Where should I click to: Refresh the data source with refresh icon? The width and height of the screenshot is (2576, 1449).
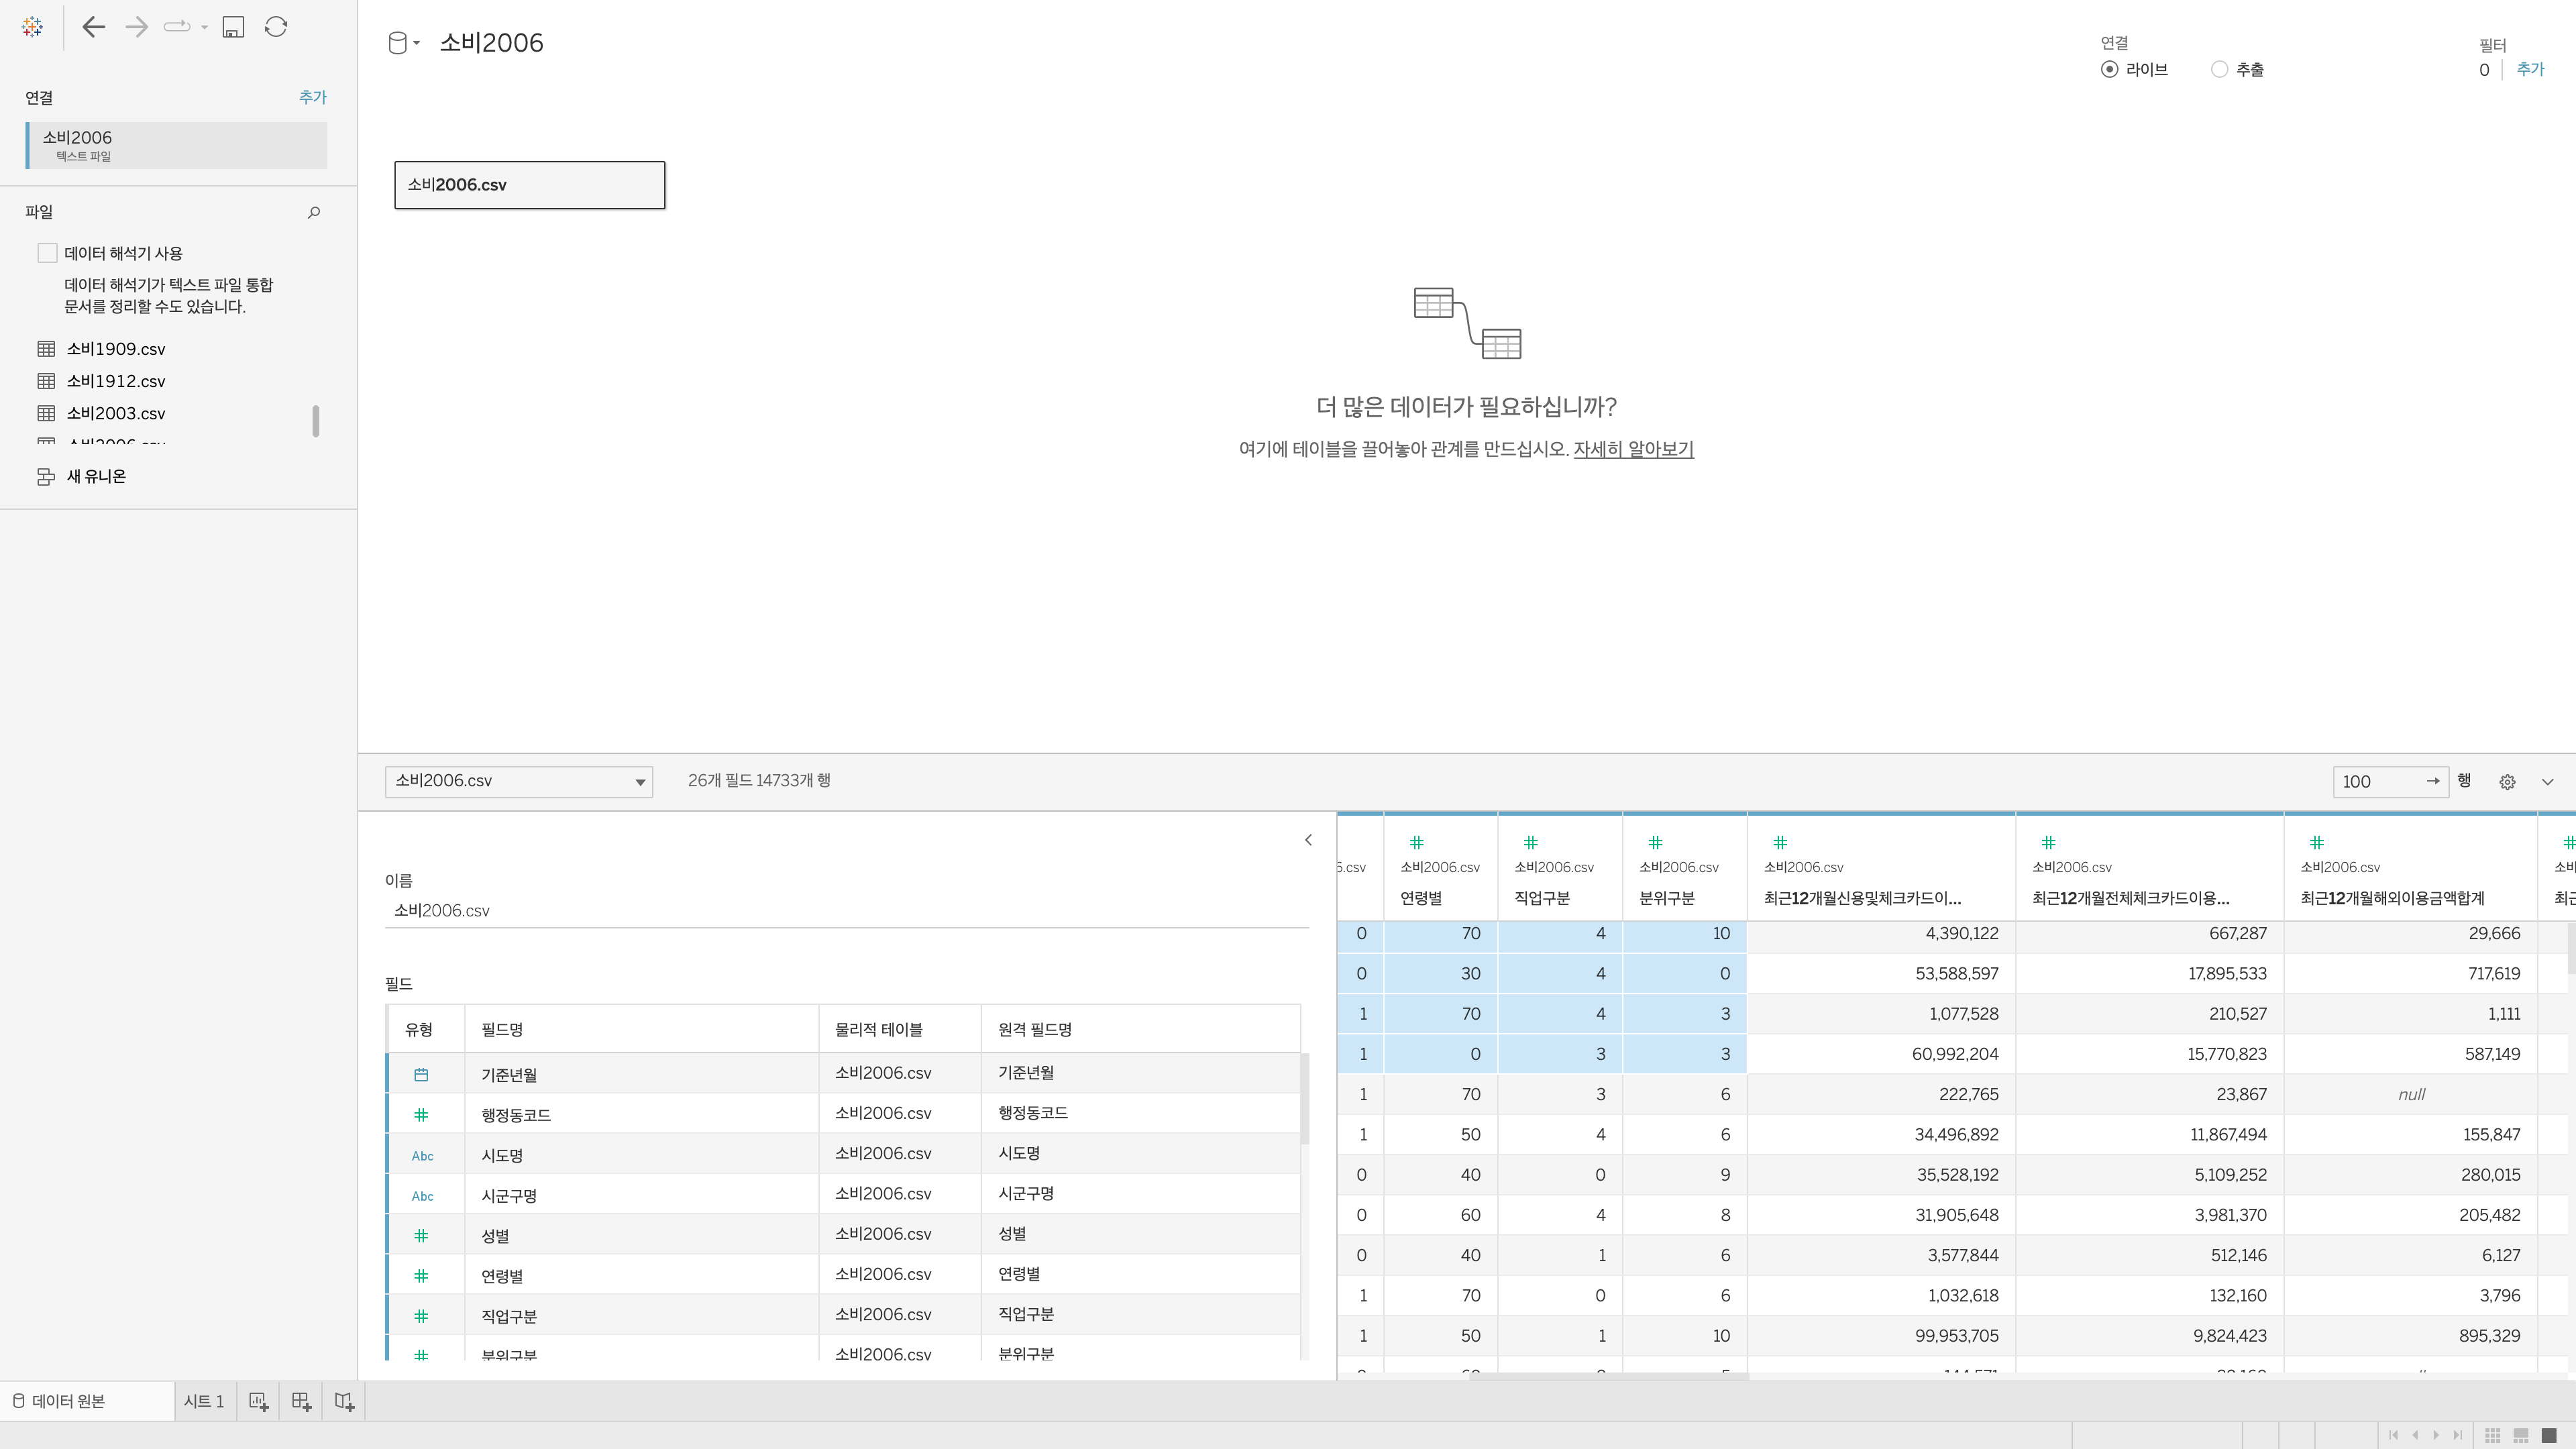coord(276,27)
